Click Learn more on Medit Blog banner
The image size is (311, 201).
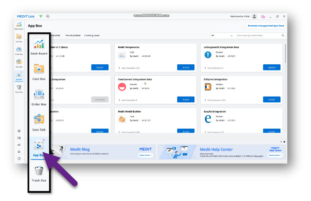point(145,155)
